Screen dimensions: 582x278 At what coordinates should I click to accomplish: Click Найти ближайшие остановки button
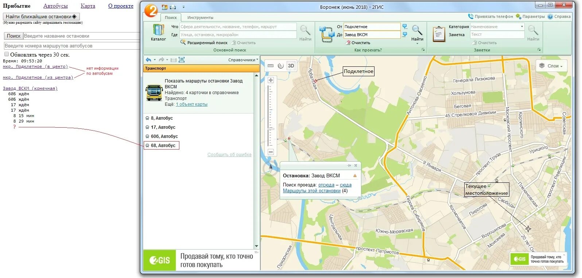click(x=41, y=17)
